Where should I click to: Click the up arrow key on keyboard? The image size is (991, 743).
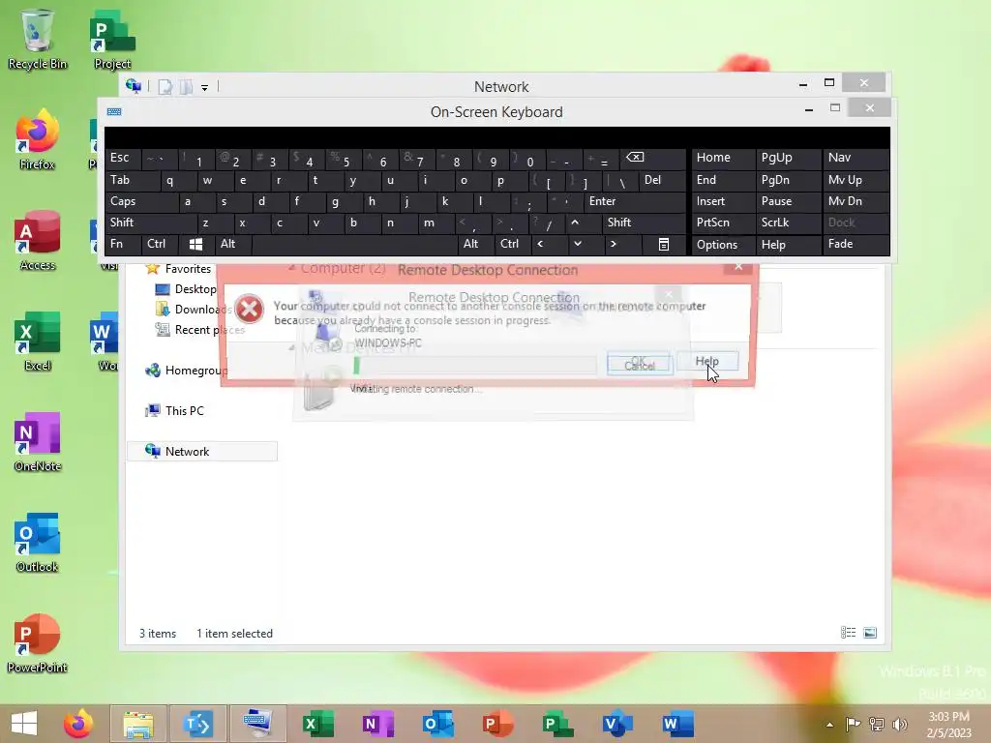(x=583, y=223)
